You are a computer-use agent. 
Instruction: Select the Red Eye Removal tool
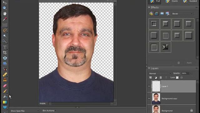pyautogui.click(x=5, y=69)
